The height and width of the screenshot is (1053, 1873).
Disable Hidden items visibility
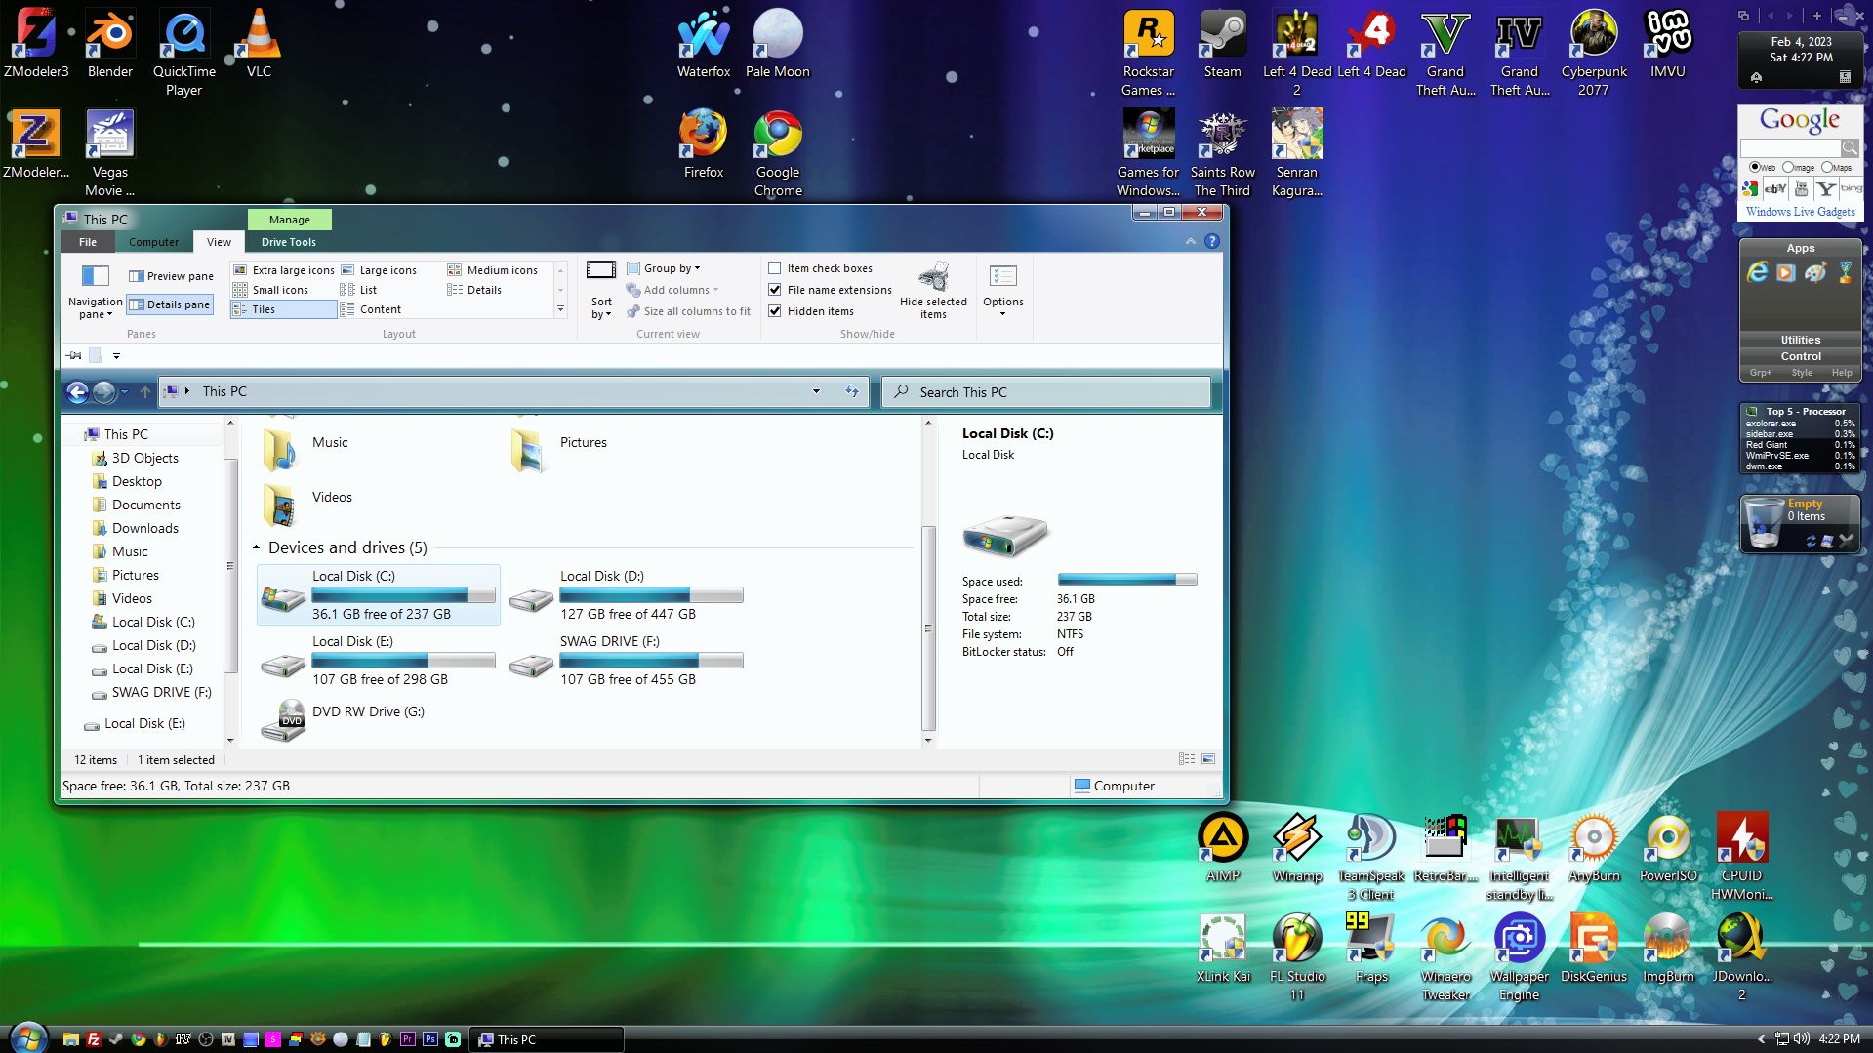coord(775,310)
